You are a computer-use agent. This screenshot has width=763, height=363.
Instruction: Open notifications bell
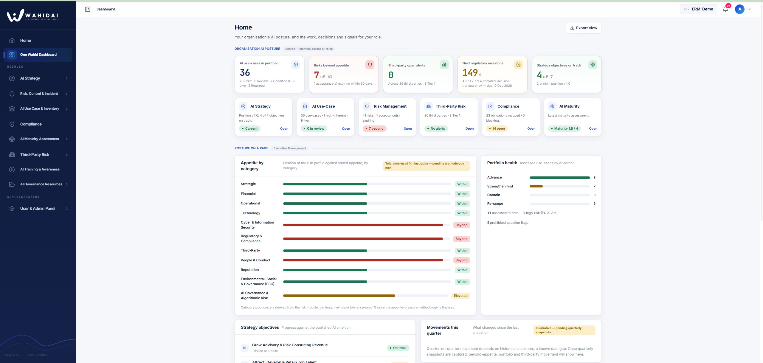[x=725, y=9]
